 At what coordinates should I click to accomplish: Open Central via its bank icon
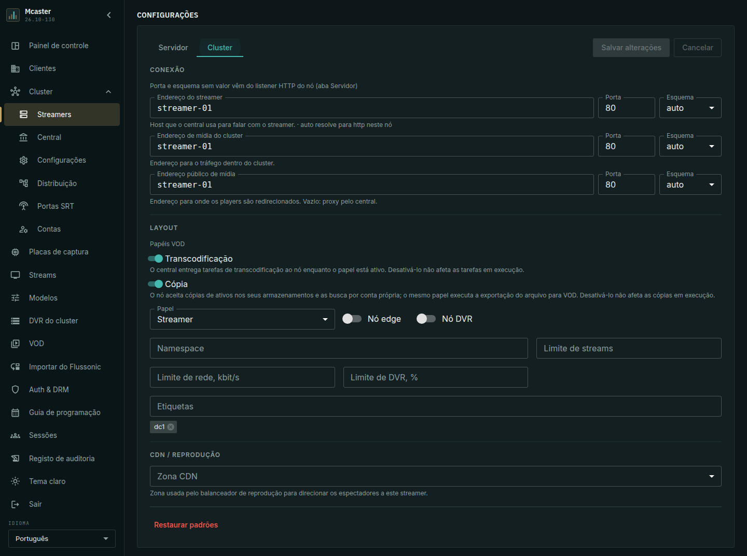point(24,137)
